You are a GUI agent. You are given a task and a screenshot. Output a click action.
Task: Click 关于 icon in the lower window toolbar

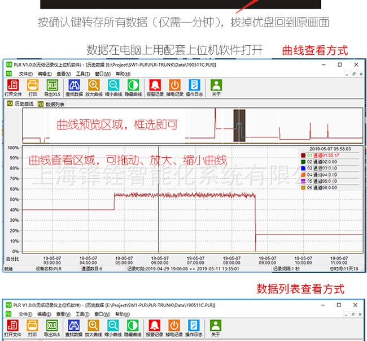(x=216, y=326)
